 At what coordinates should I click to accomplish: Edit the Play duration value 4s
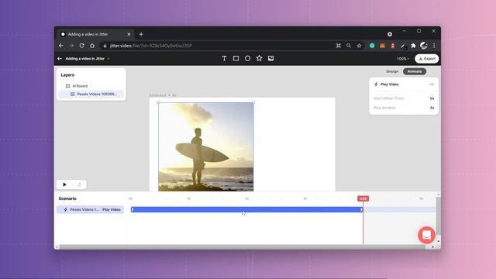pos(432,108)
